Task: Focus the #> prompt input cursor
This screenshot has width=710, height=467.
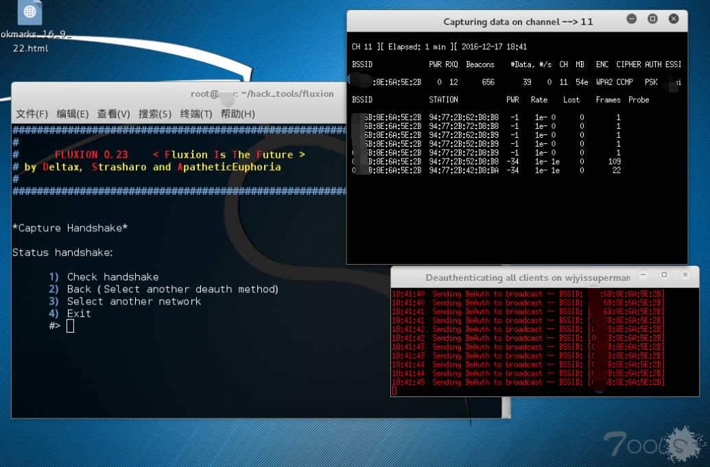Action: click(70, 326)
